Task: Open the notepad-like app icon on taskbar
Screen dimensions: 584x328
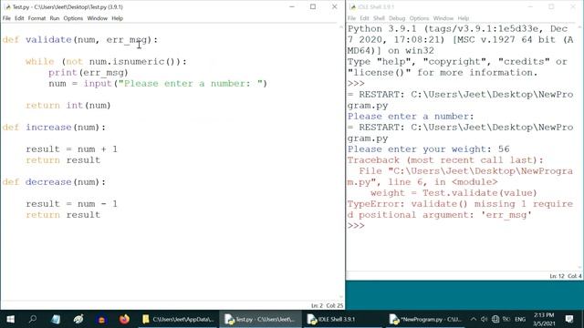Action: pyautogui.click(x=56, y=319)
